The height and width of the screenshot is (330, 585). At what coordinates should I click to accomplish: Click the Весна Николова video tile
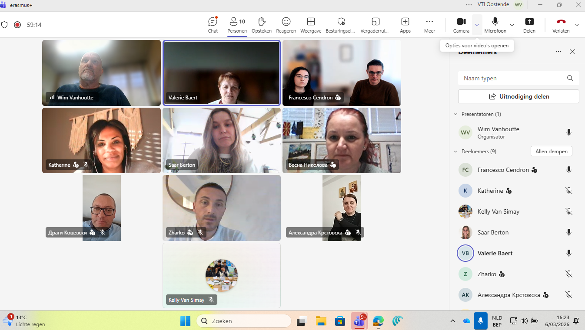pyautogui.click(x=342, y=140)
